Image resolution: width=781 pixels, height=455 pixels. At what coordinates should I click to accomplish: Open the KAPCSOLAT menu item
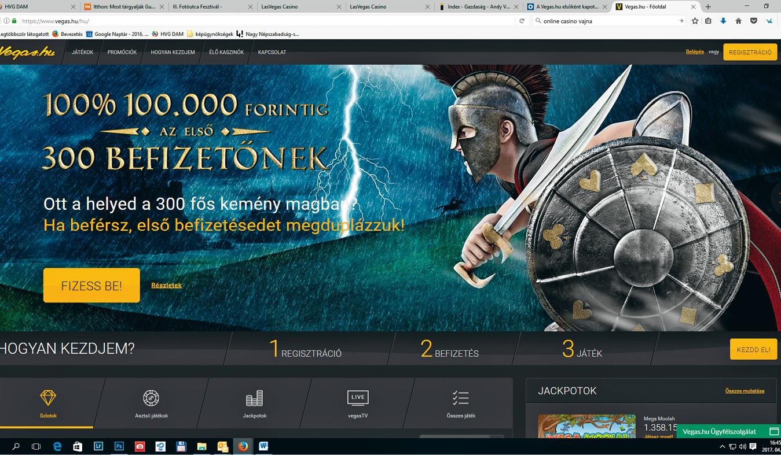[x=272, y=52]
